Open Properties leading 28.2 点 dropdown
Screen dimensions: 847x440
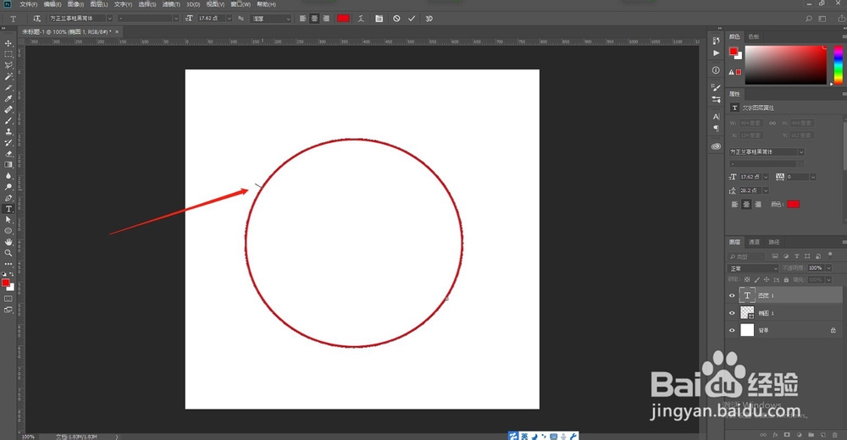766,190
